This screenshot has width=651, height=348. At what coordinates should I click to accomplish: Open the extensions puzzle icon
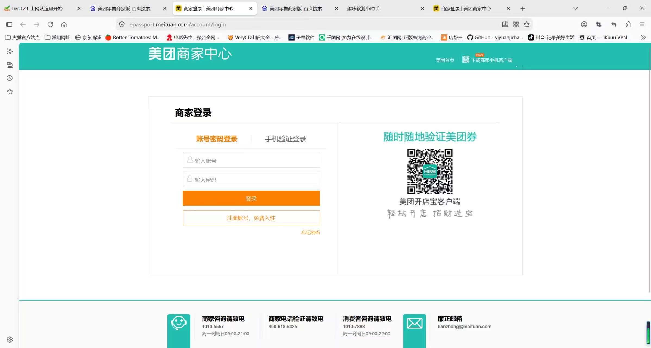point(628,24)
